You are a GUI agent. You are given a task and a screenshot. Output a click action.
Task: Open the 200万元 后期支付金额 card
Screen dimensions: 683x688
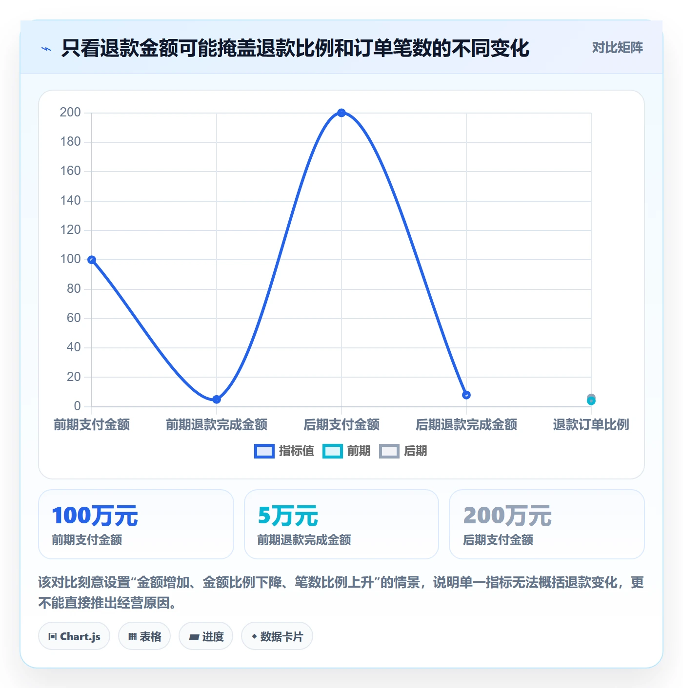click(x=547, y=524)
